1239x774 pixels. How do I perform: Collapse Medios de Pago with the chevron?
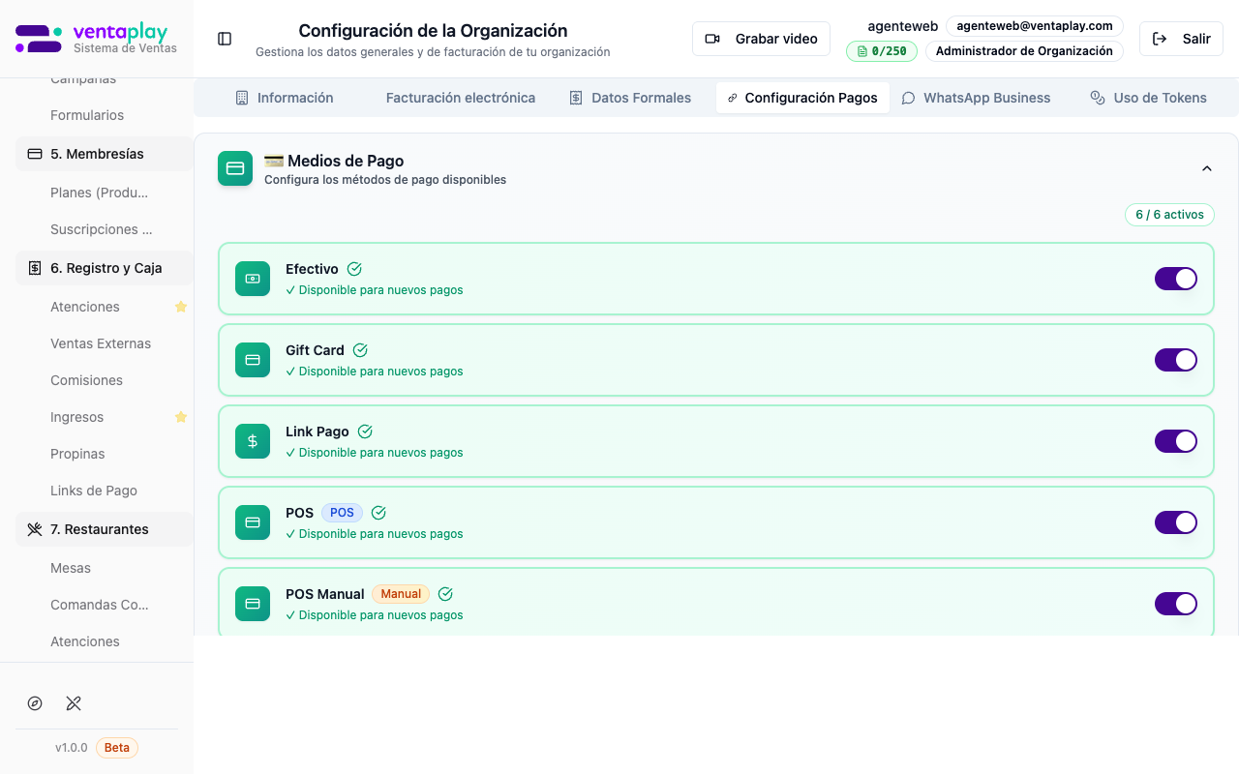1207,167
